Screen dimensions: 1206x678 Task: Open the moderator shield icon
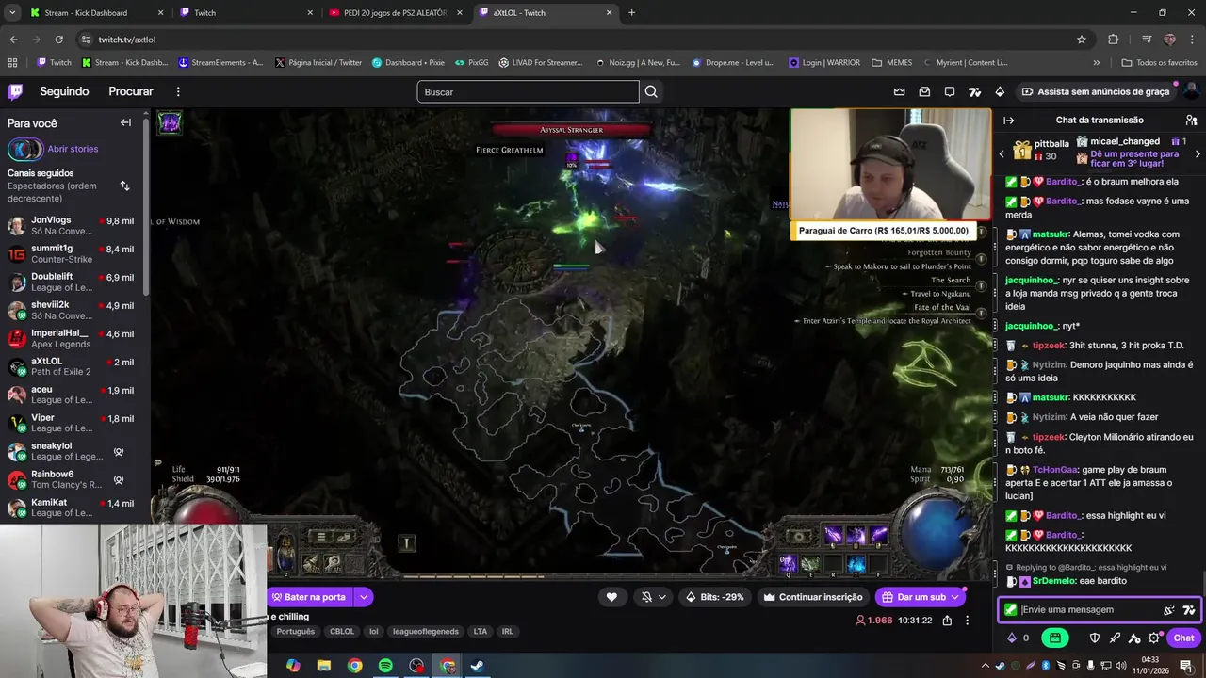(x=1094, y=638)
